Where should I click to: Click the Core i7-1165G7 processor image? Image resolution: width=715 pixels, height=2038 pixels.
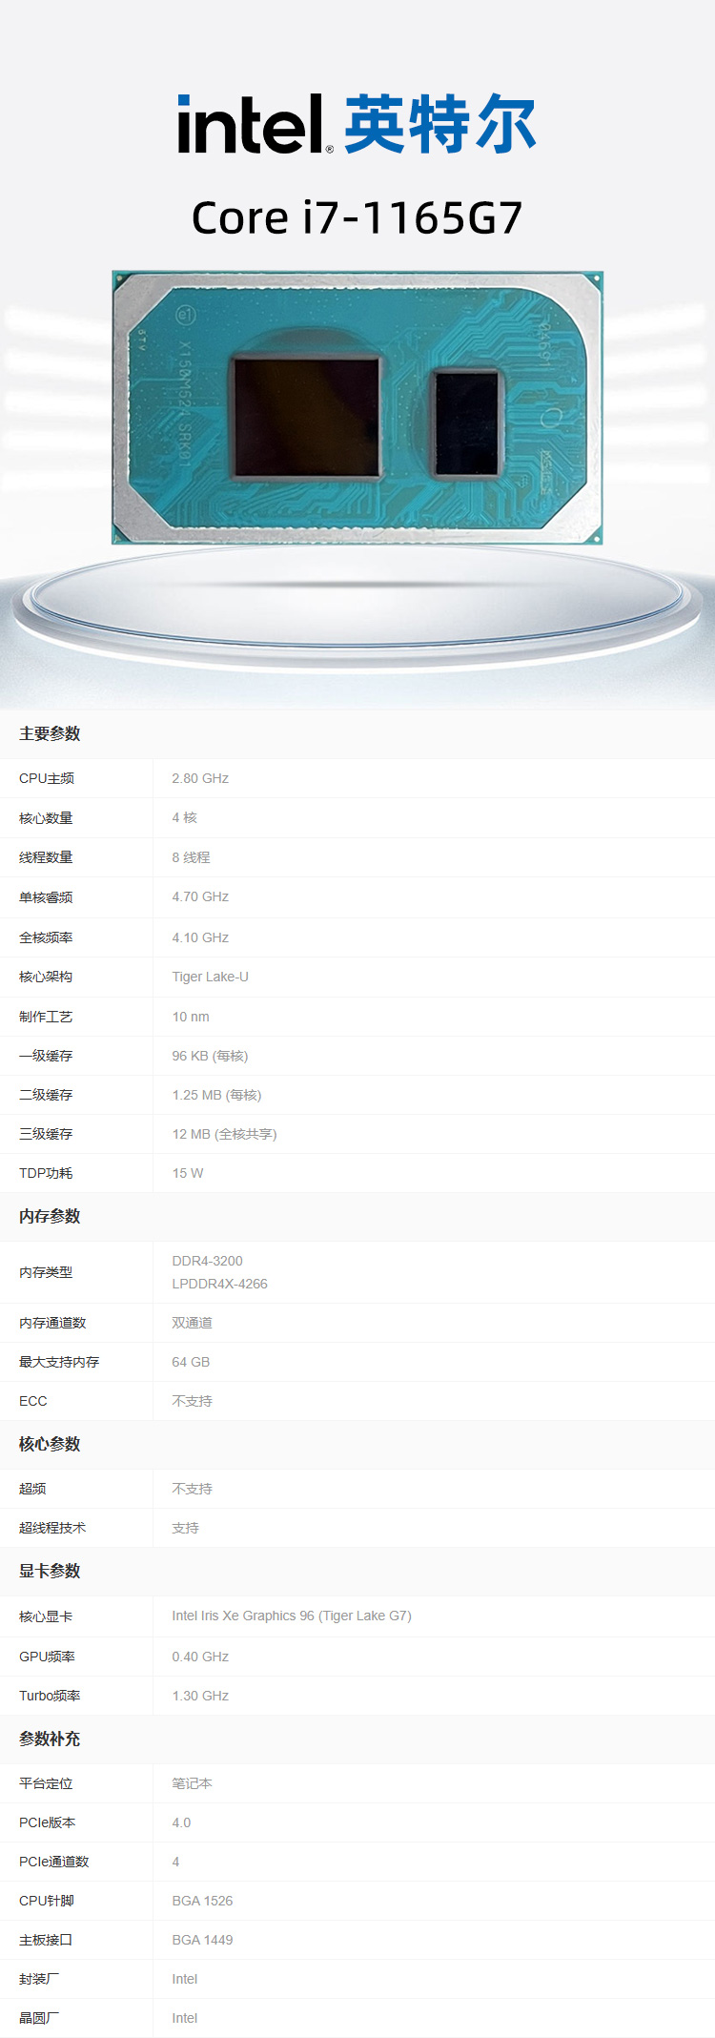coord(357,407)
